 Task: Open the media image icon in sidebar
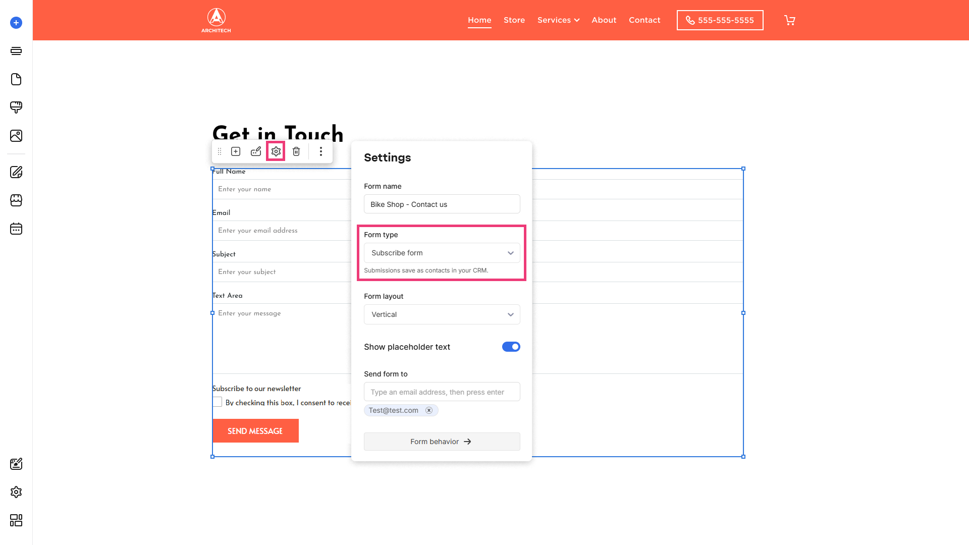pyautogui.click(x=16, y=136)
